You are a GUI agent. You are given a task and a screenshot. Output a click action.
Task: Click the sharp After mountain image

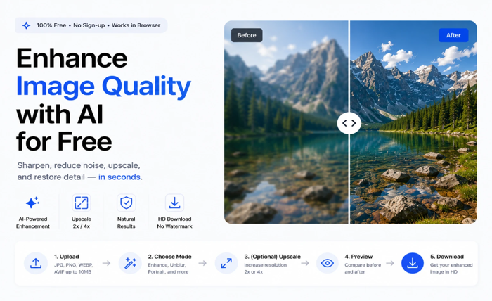413,122
